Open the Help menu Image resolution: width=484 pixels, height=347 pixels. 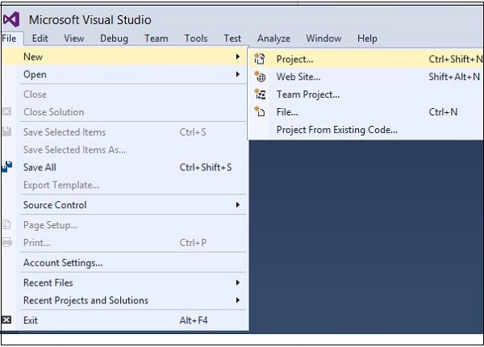367,38
